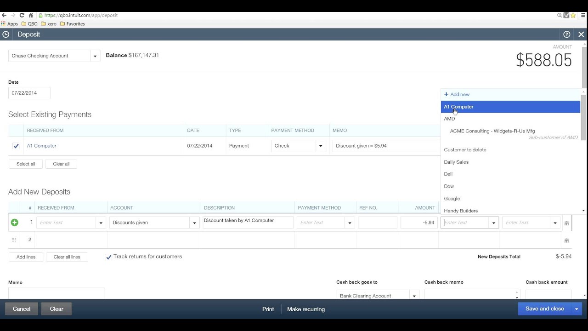The image size is (588, 331).
Task: Select AMD from the customer list
Action: point(510,119)
